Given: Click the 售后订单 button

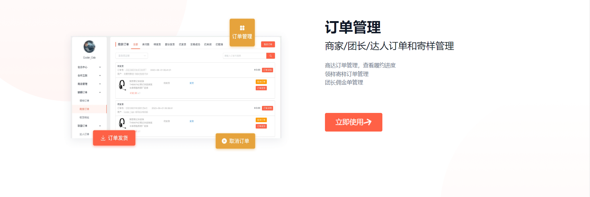Looking at the screenshot, I should click(268, 45).
